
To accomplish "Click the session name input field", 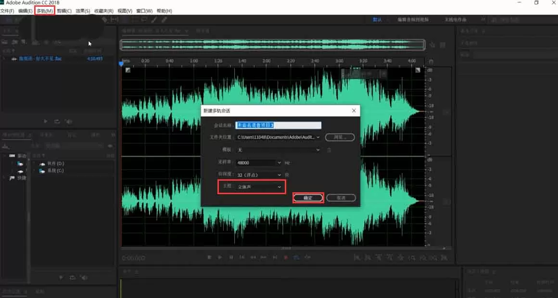I will 279,125.
